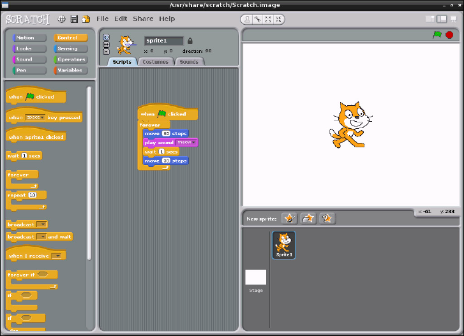Select the Sensing block category
Image resolution: width=464 pixels, height=336 pixels.
[x=71, y=48]
